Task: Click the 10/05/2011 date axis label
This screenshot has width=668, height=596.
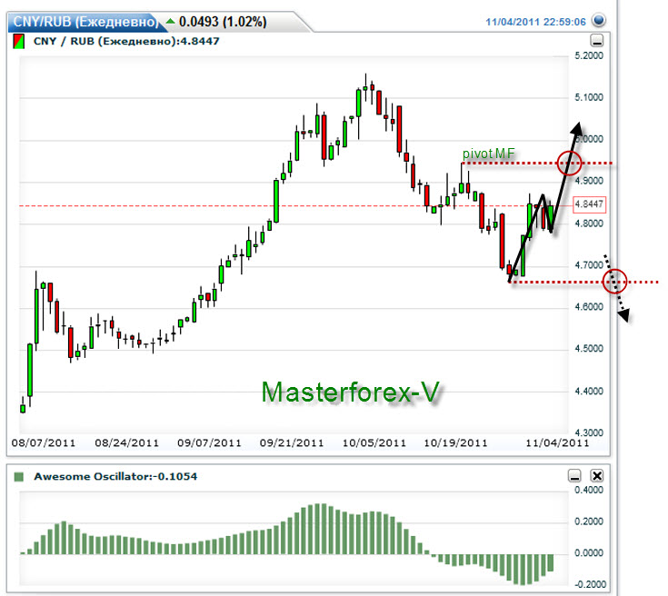Action: point(374,443)
